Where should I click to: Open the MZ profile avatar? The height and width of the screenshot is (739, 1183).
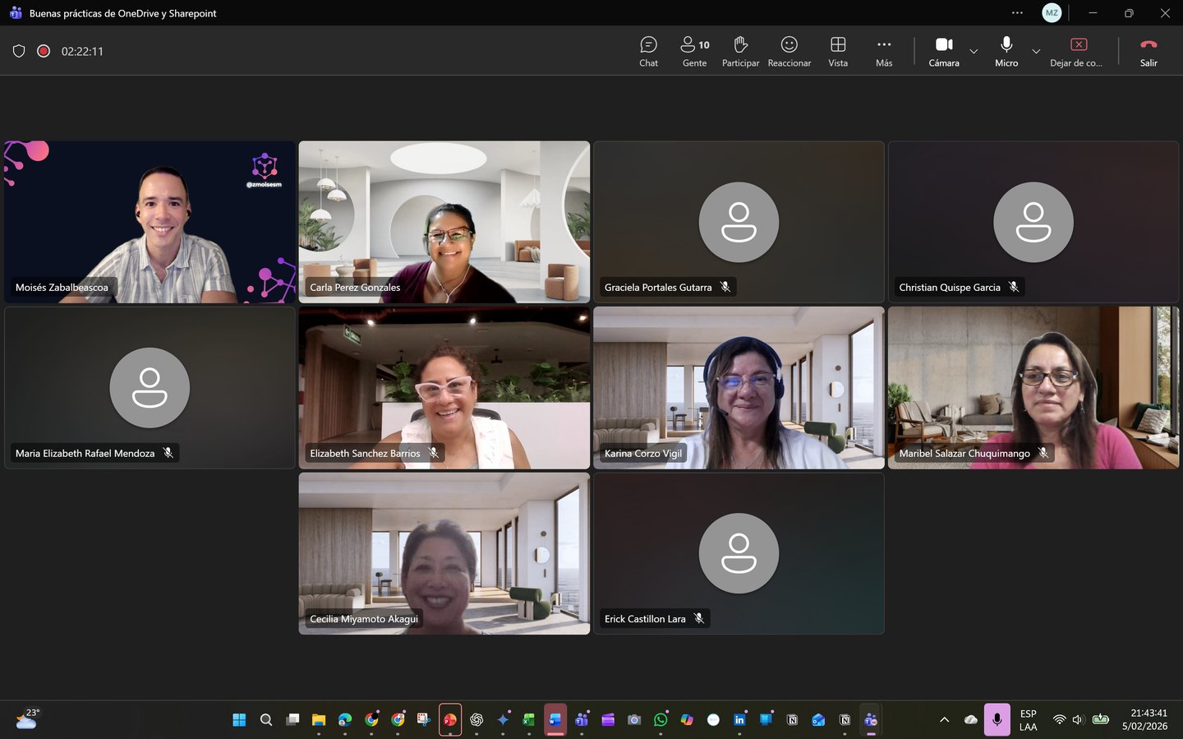pos(1052,12)
